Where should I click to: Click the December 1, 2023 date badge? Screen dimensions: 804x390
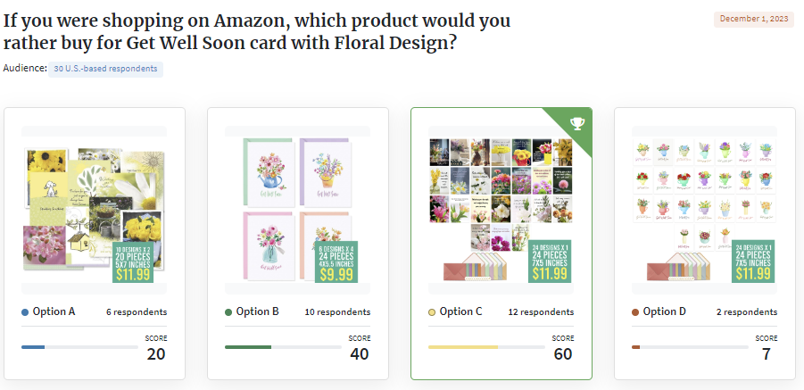point(754,19)
